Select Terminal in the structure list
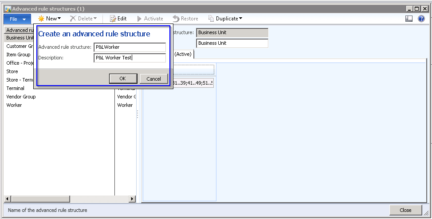 (x=16, y=88)
